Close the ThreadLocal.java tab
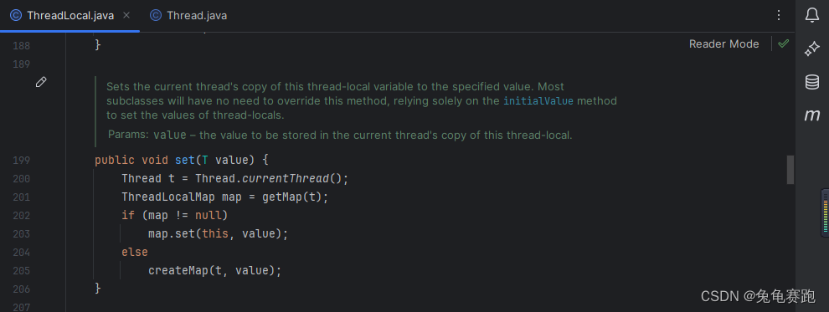The image size is (829, 312). click(x=126, y=15)
